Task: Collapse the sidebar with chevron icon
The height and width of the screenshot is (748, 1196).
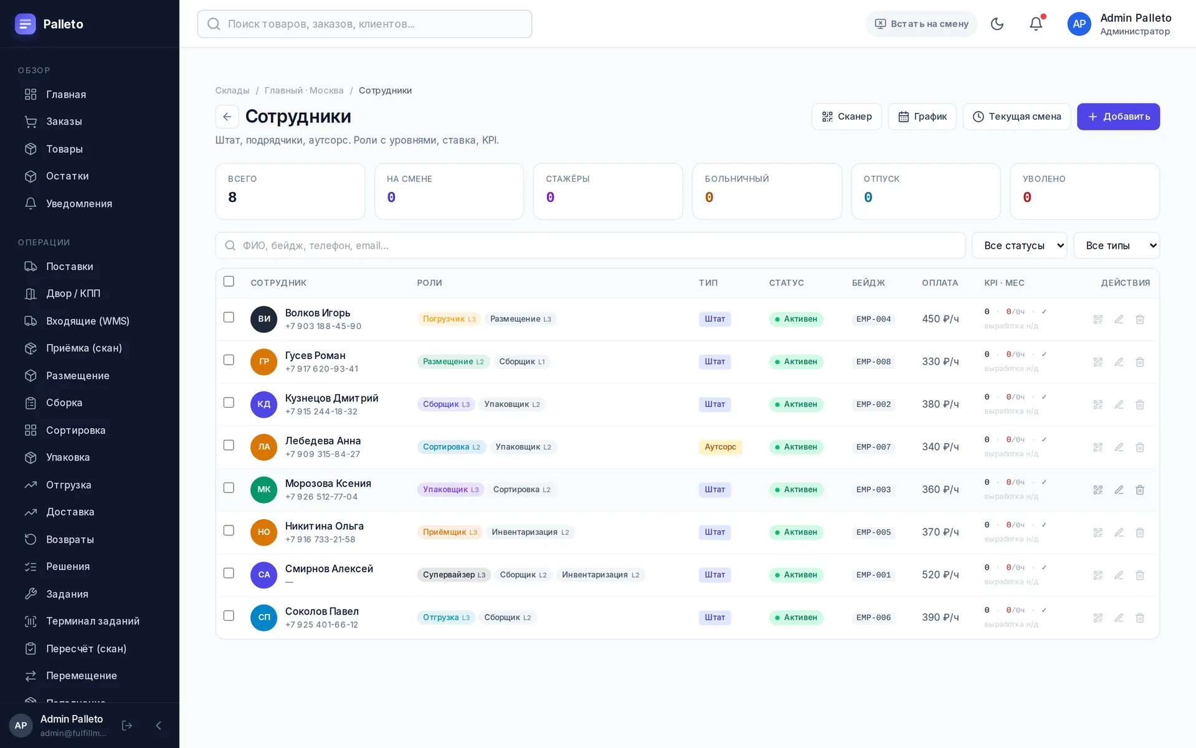Action: click(x=158, y=726)
